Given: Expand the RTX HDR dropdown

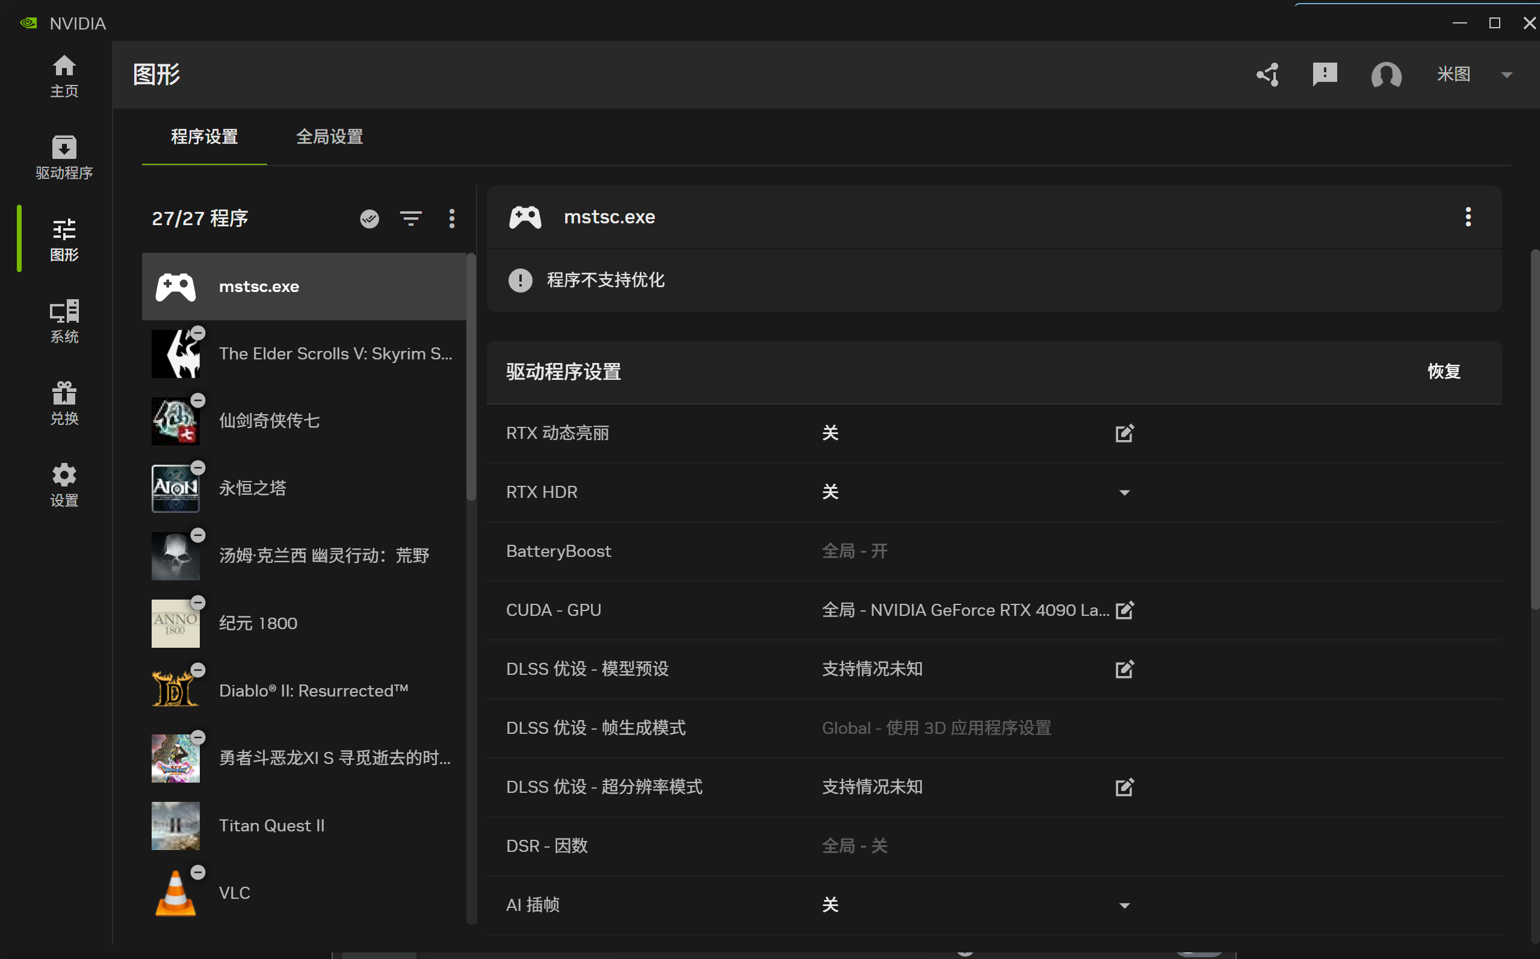Looking at the screenshot, I should coord(1124,493).
